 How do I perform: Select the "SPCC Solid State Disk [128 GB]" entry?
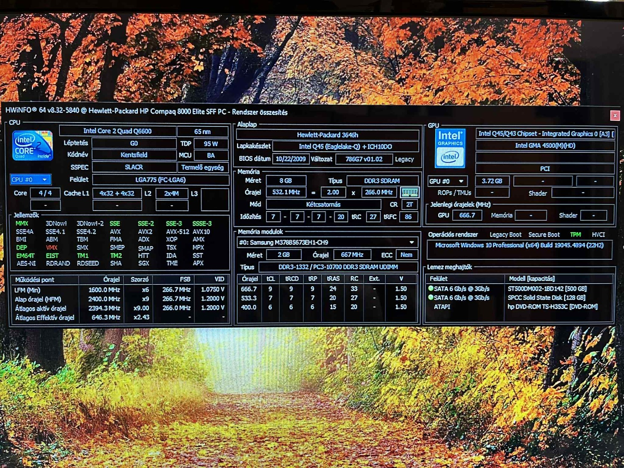point(546,297)
